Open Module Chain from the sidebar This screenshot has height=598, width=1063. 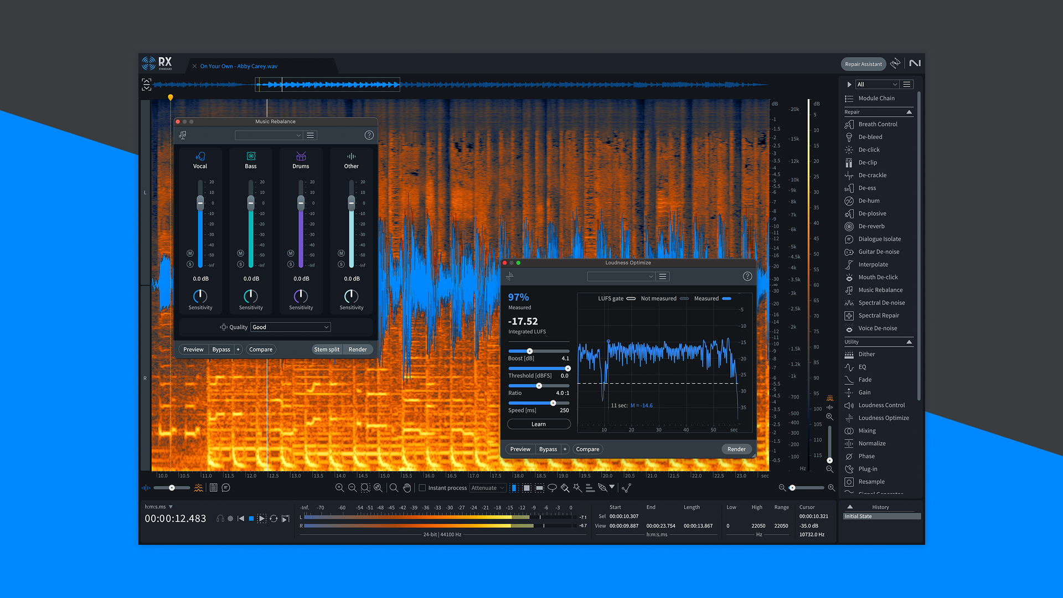(876, 98)
